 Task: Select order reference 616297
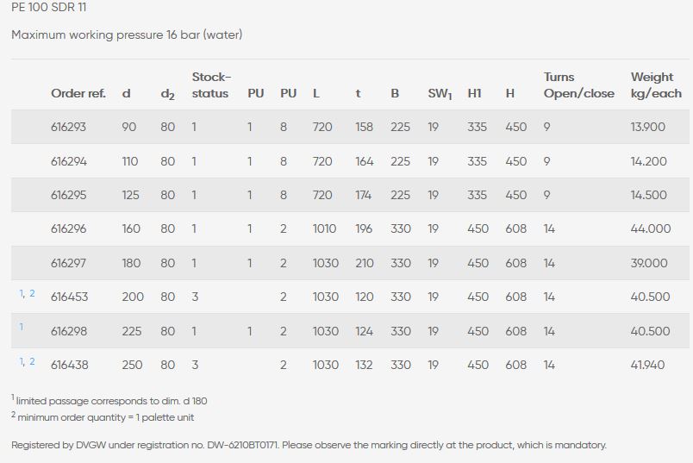pos(69,263)
